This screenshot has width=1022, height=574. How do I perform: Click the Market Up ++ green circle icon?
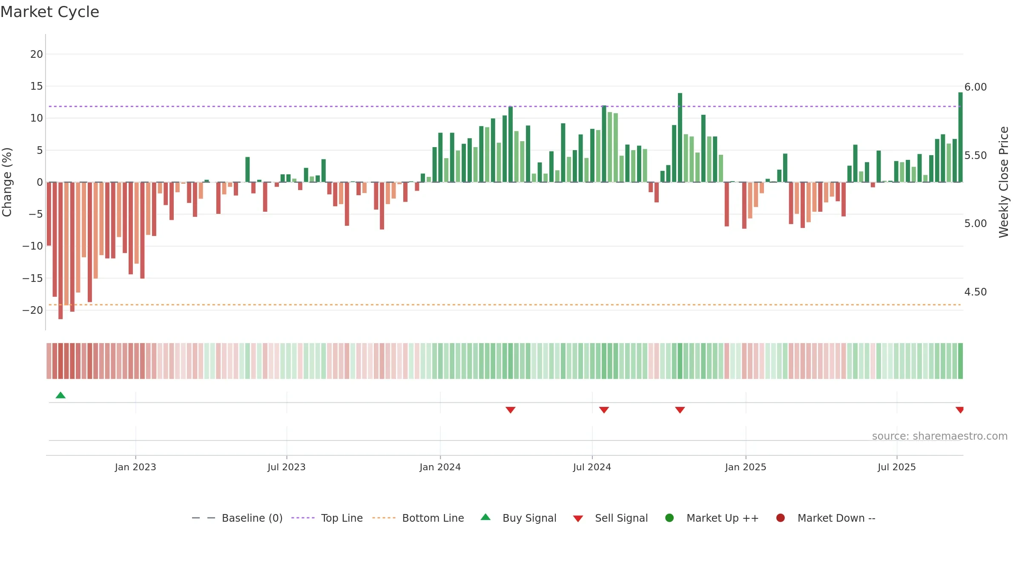[x=669, y=518]
